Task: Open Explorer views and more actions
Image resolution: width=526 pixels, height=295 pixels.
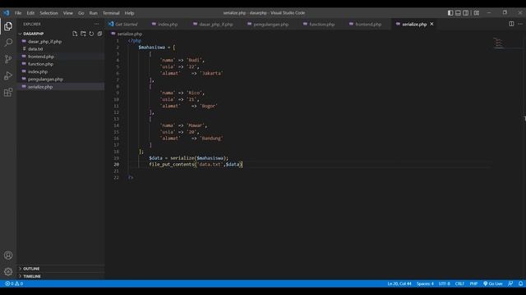Action: tap(97, 24)
